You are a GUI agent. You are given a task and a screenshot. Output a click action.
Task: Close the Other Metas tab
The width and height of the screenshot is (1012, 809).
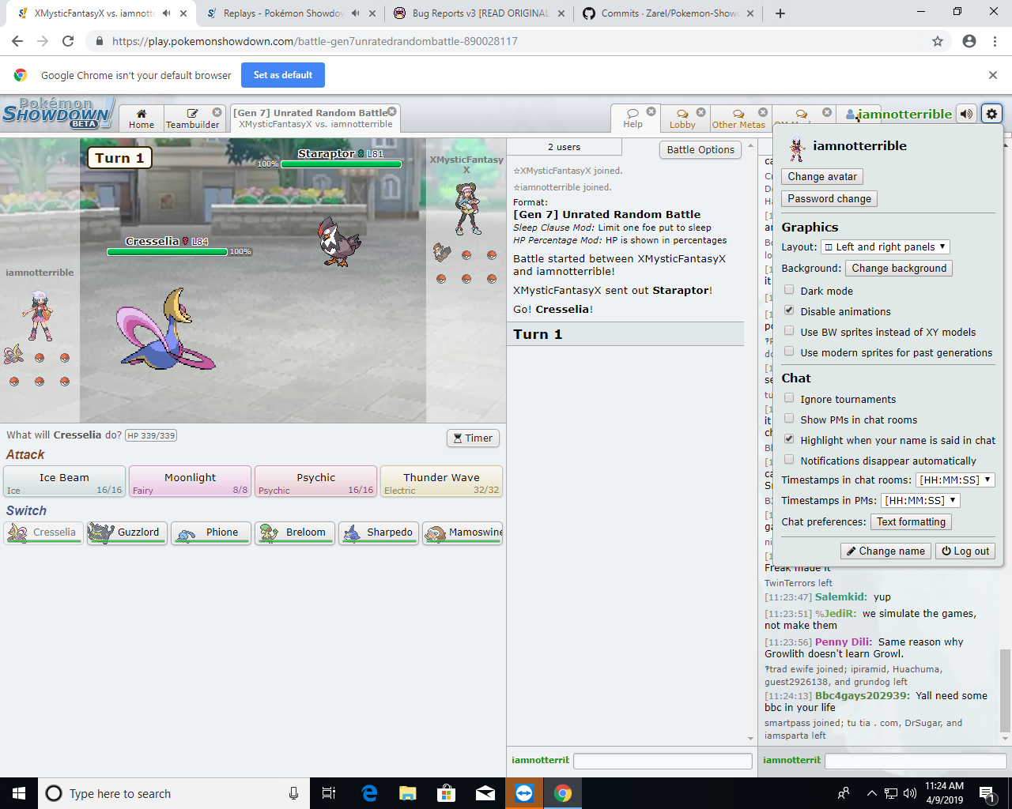763,112
